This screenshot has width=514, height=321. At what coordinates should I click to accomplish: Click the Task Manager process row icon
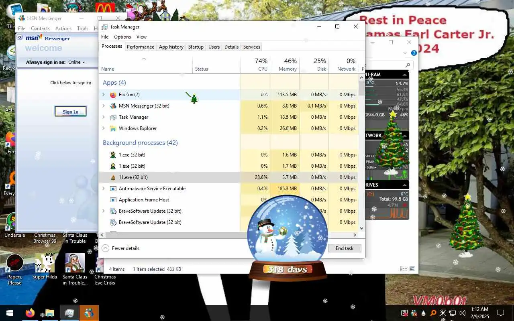(113, 117)
